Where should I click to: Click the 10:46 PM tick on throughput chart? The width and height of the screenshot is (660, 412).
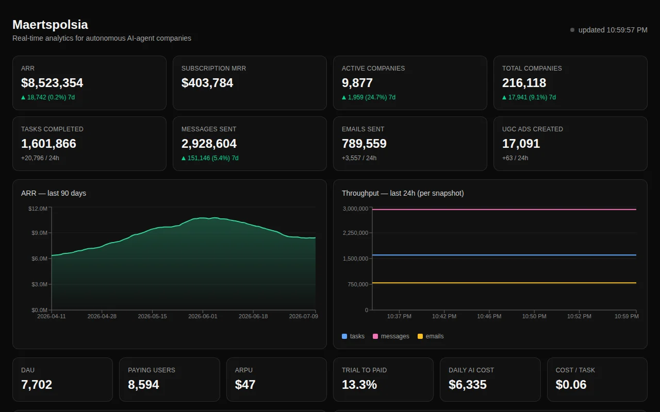pyautogui.click(x=489, y=316)
